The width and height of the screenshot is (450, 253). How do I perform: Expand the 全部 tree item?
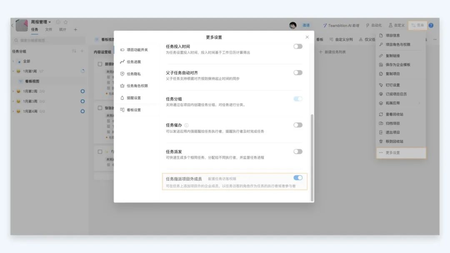point(13,61)
